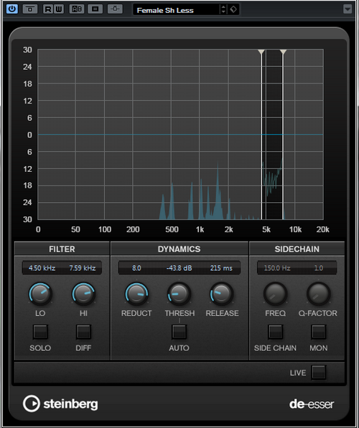Toggle the MON monitor button

tap(318, 332)
